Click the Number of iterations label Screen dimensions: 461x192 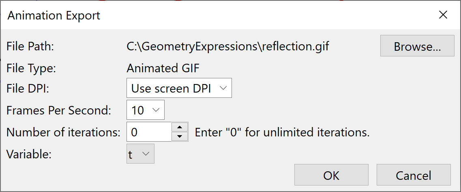(x=63, y=132)
